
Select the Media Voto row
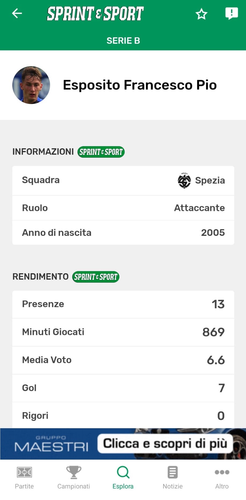click(123, 360)
